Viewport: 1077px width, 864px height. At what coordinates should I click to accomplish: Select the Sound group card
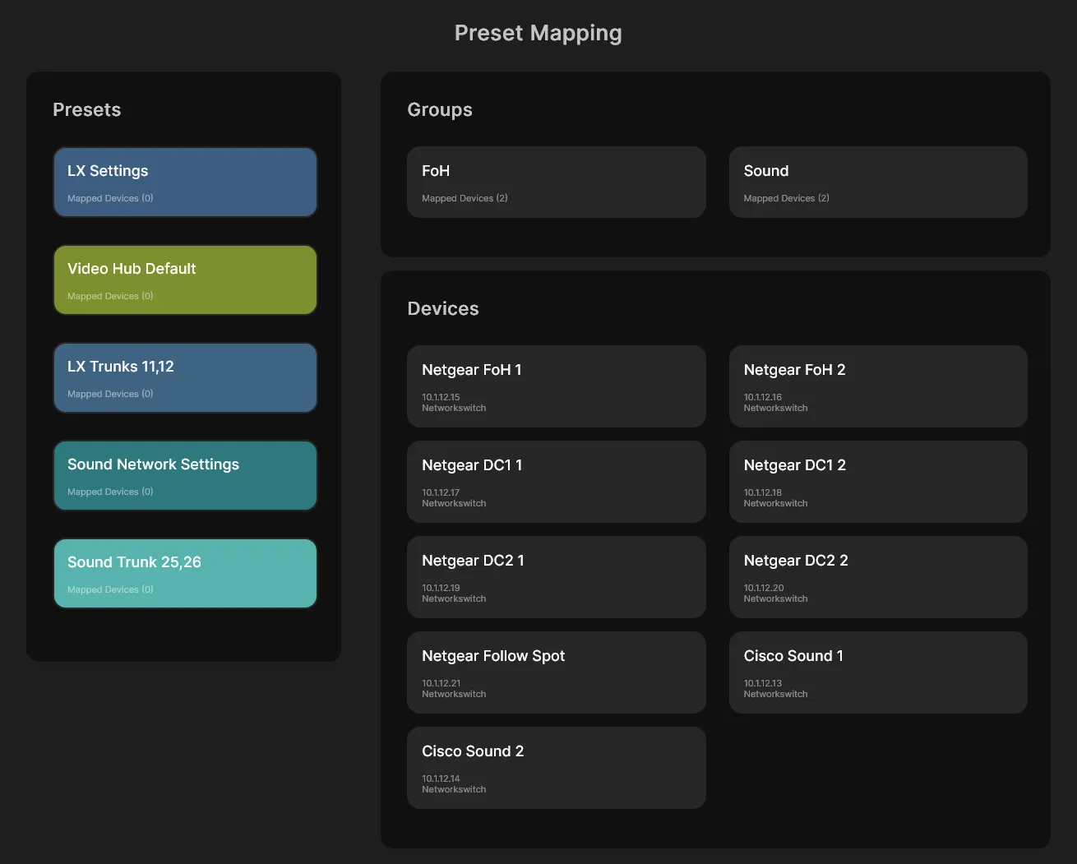pos(877,182)
